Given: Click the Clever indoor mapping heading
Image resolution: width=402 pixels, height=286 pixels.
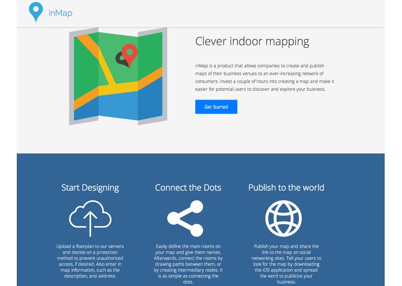Looking at the screenshot, I should [x=252, y=42].
